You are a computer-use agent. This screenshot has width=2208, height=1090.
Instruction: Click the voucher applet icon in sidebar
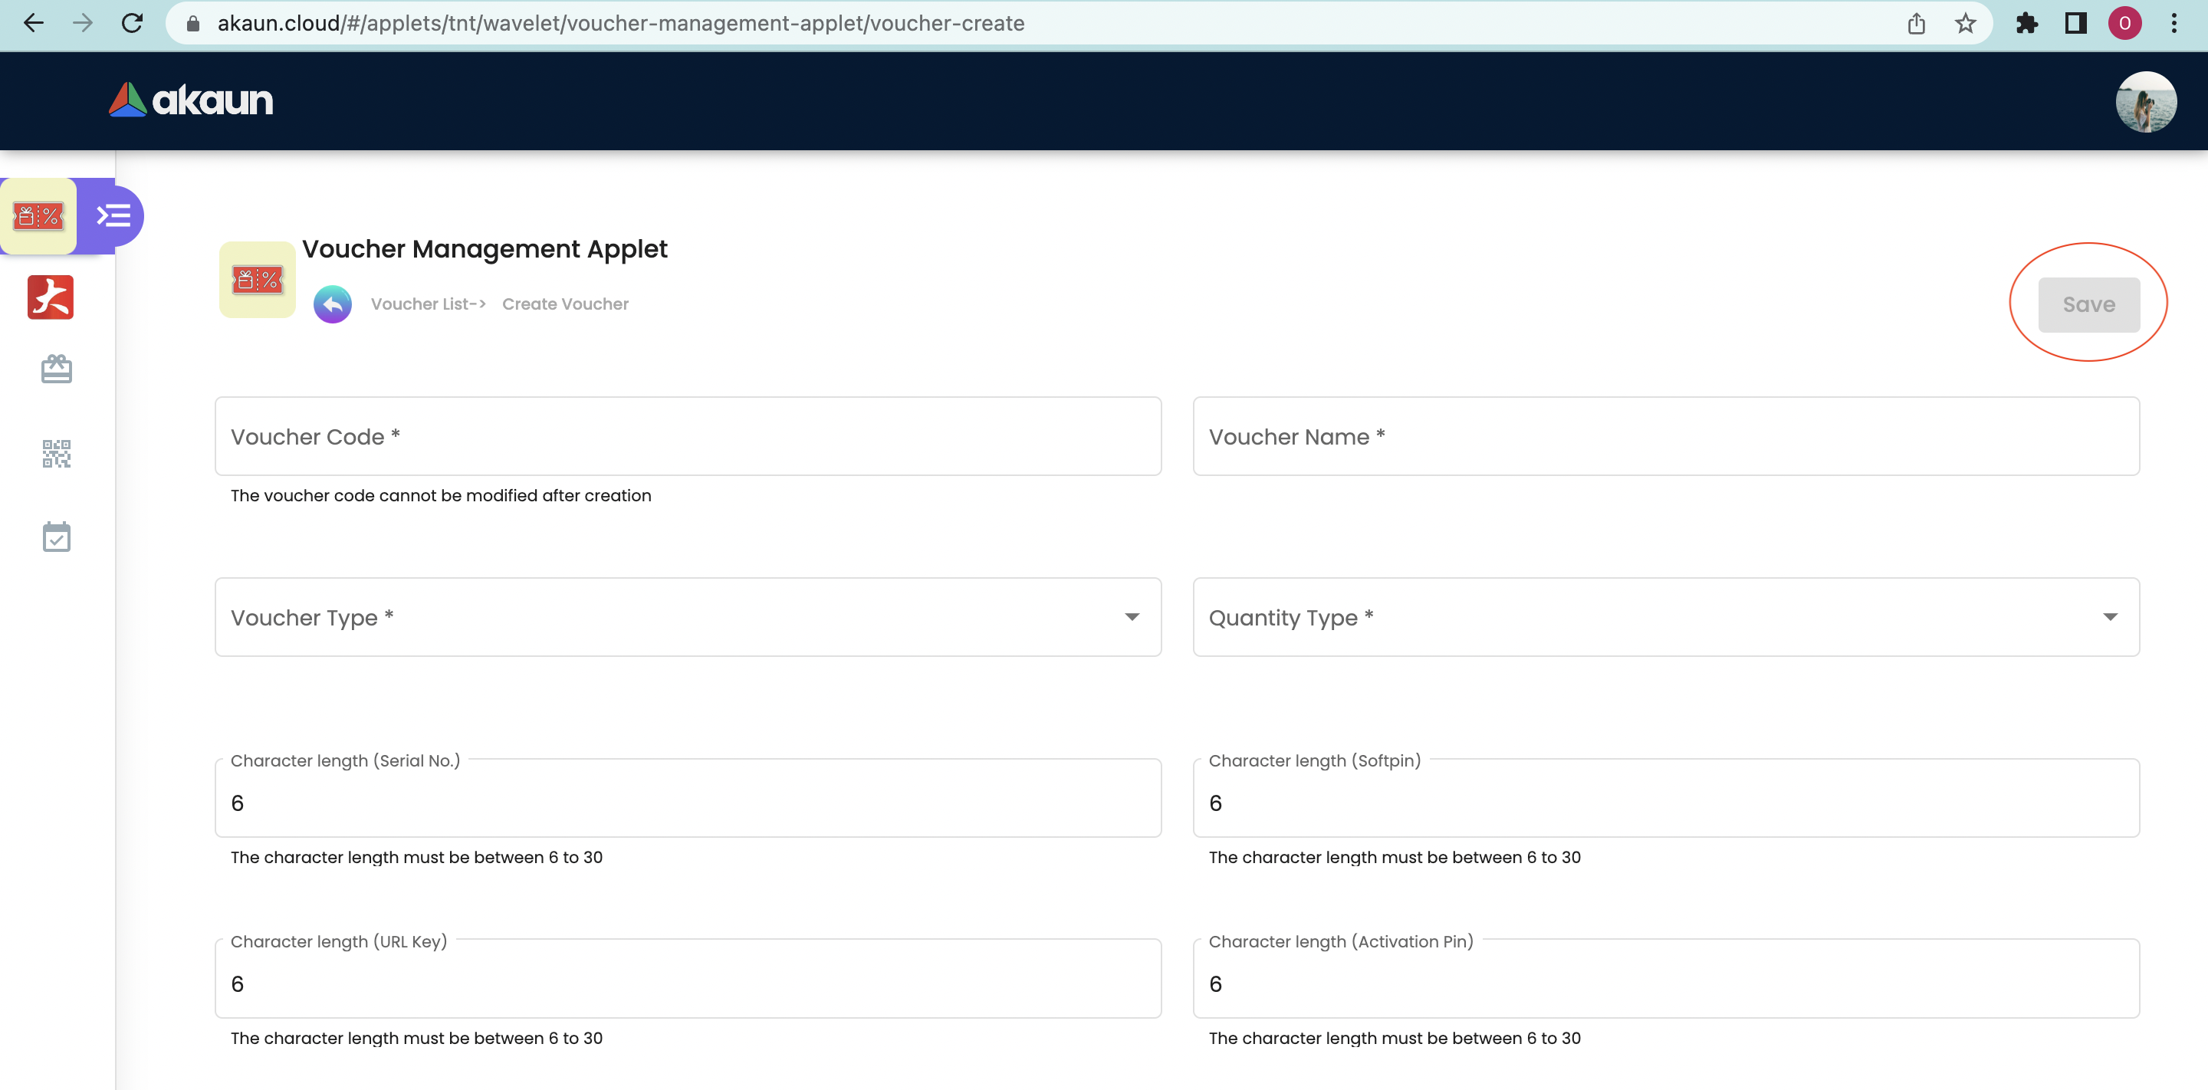coord(38,216)
